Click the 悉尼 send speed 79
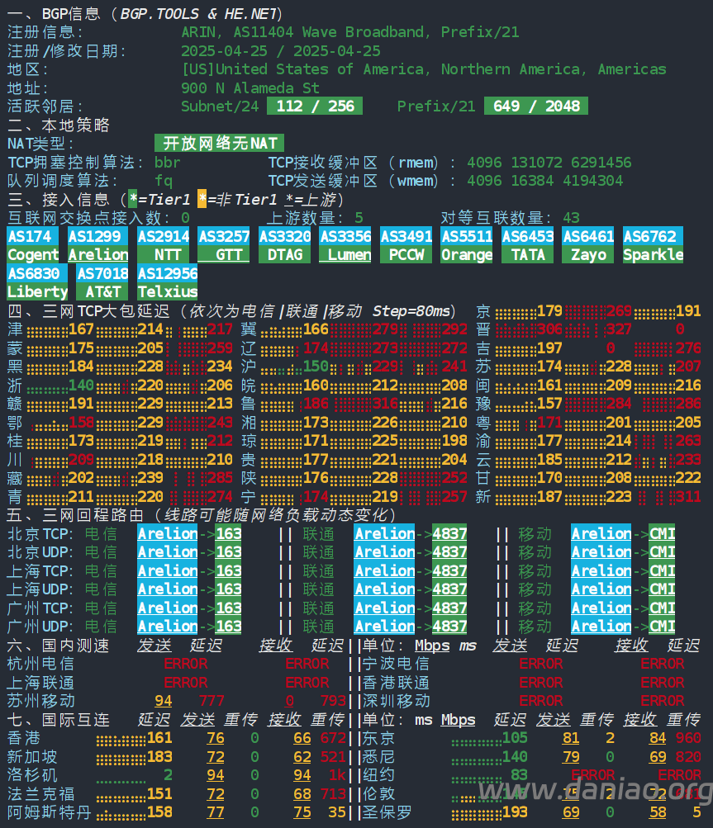Screen dimensions: 713x828 pos(571,757)
